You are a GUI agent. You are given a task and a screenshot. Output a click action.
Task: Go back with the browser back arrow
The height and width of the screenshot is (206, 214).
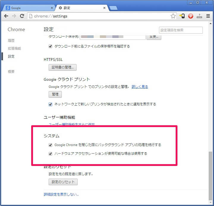click(6, 16)
